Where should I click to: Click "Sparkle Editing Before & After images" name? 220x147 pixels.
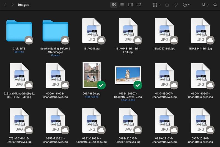[55, 50]
